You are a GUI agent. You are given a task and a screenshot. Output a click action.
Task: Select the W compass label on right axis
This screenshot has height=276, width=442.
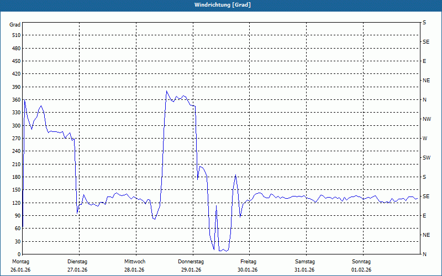[x=425, y=139]
